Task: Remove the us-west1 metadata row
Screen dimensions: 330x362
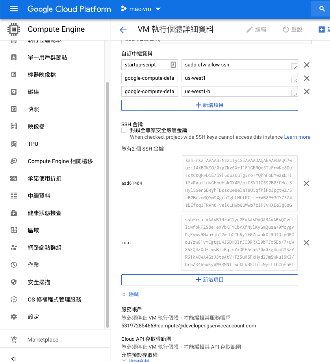Action: pos(307,78)
